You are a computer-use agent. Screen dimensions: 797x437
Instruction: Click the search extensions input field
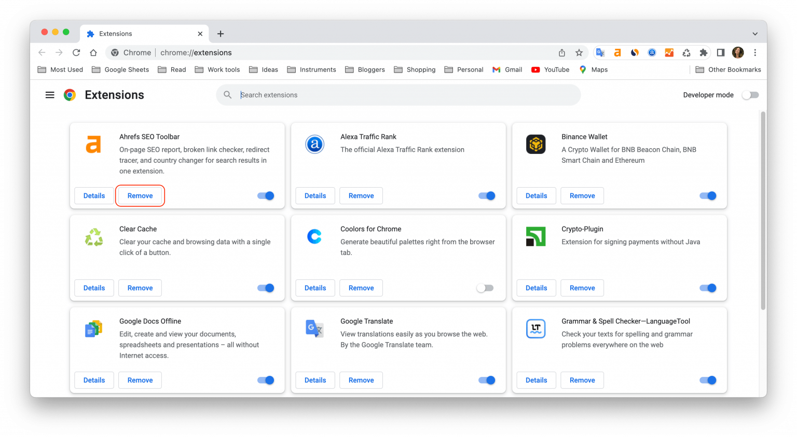coord(398,95)
